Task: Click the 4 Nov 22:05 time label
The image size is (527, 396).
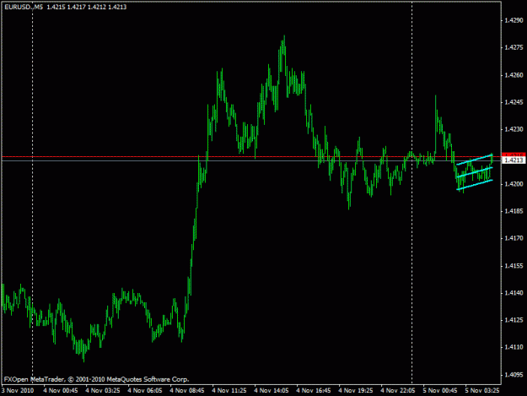Action: click(398, 390)
